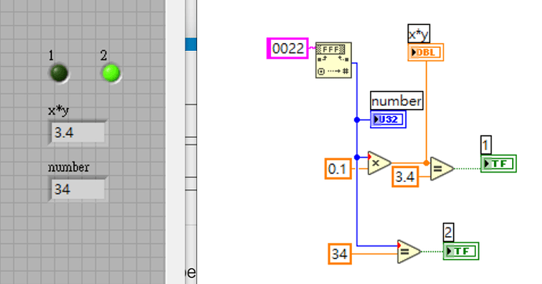Click the dark LED indicator 1
This screenshot has height=284, width=542.
[x=59, y=74]
